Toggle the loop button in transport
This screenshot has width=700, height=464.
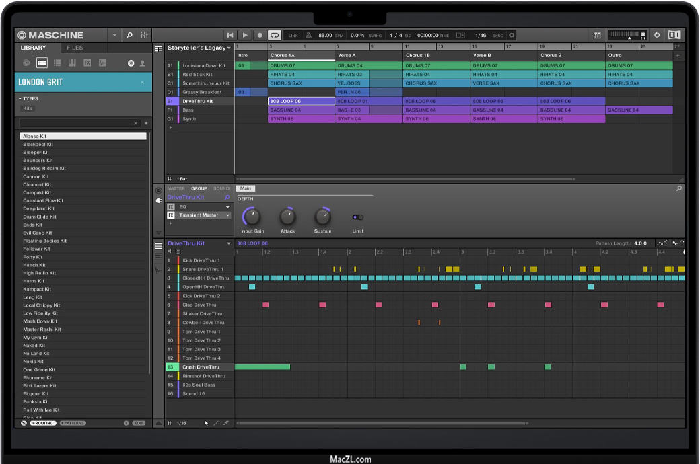click(x=275, y=35)
